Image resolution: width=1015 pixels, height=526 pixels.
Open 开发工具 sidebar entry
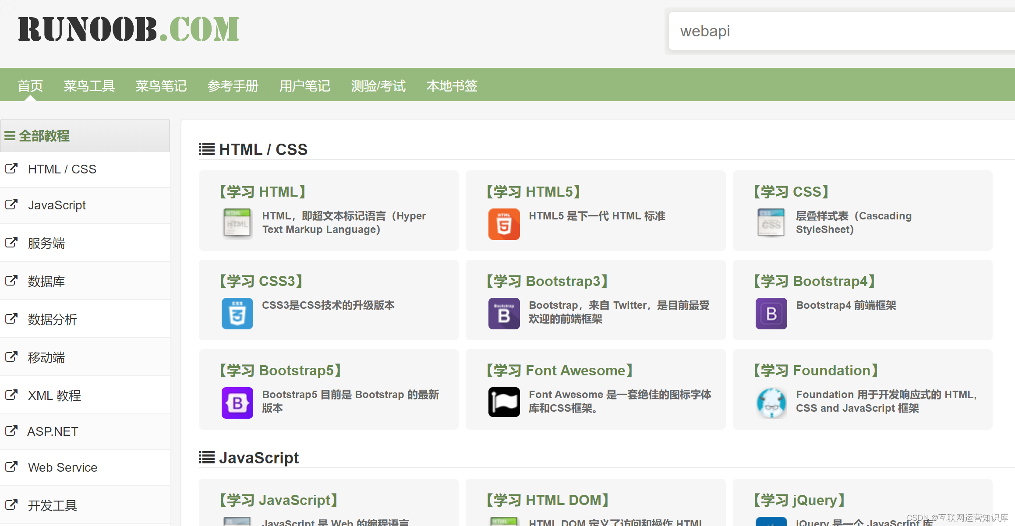point(53,505)
